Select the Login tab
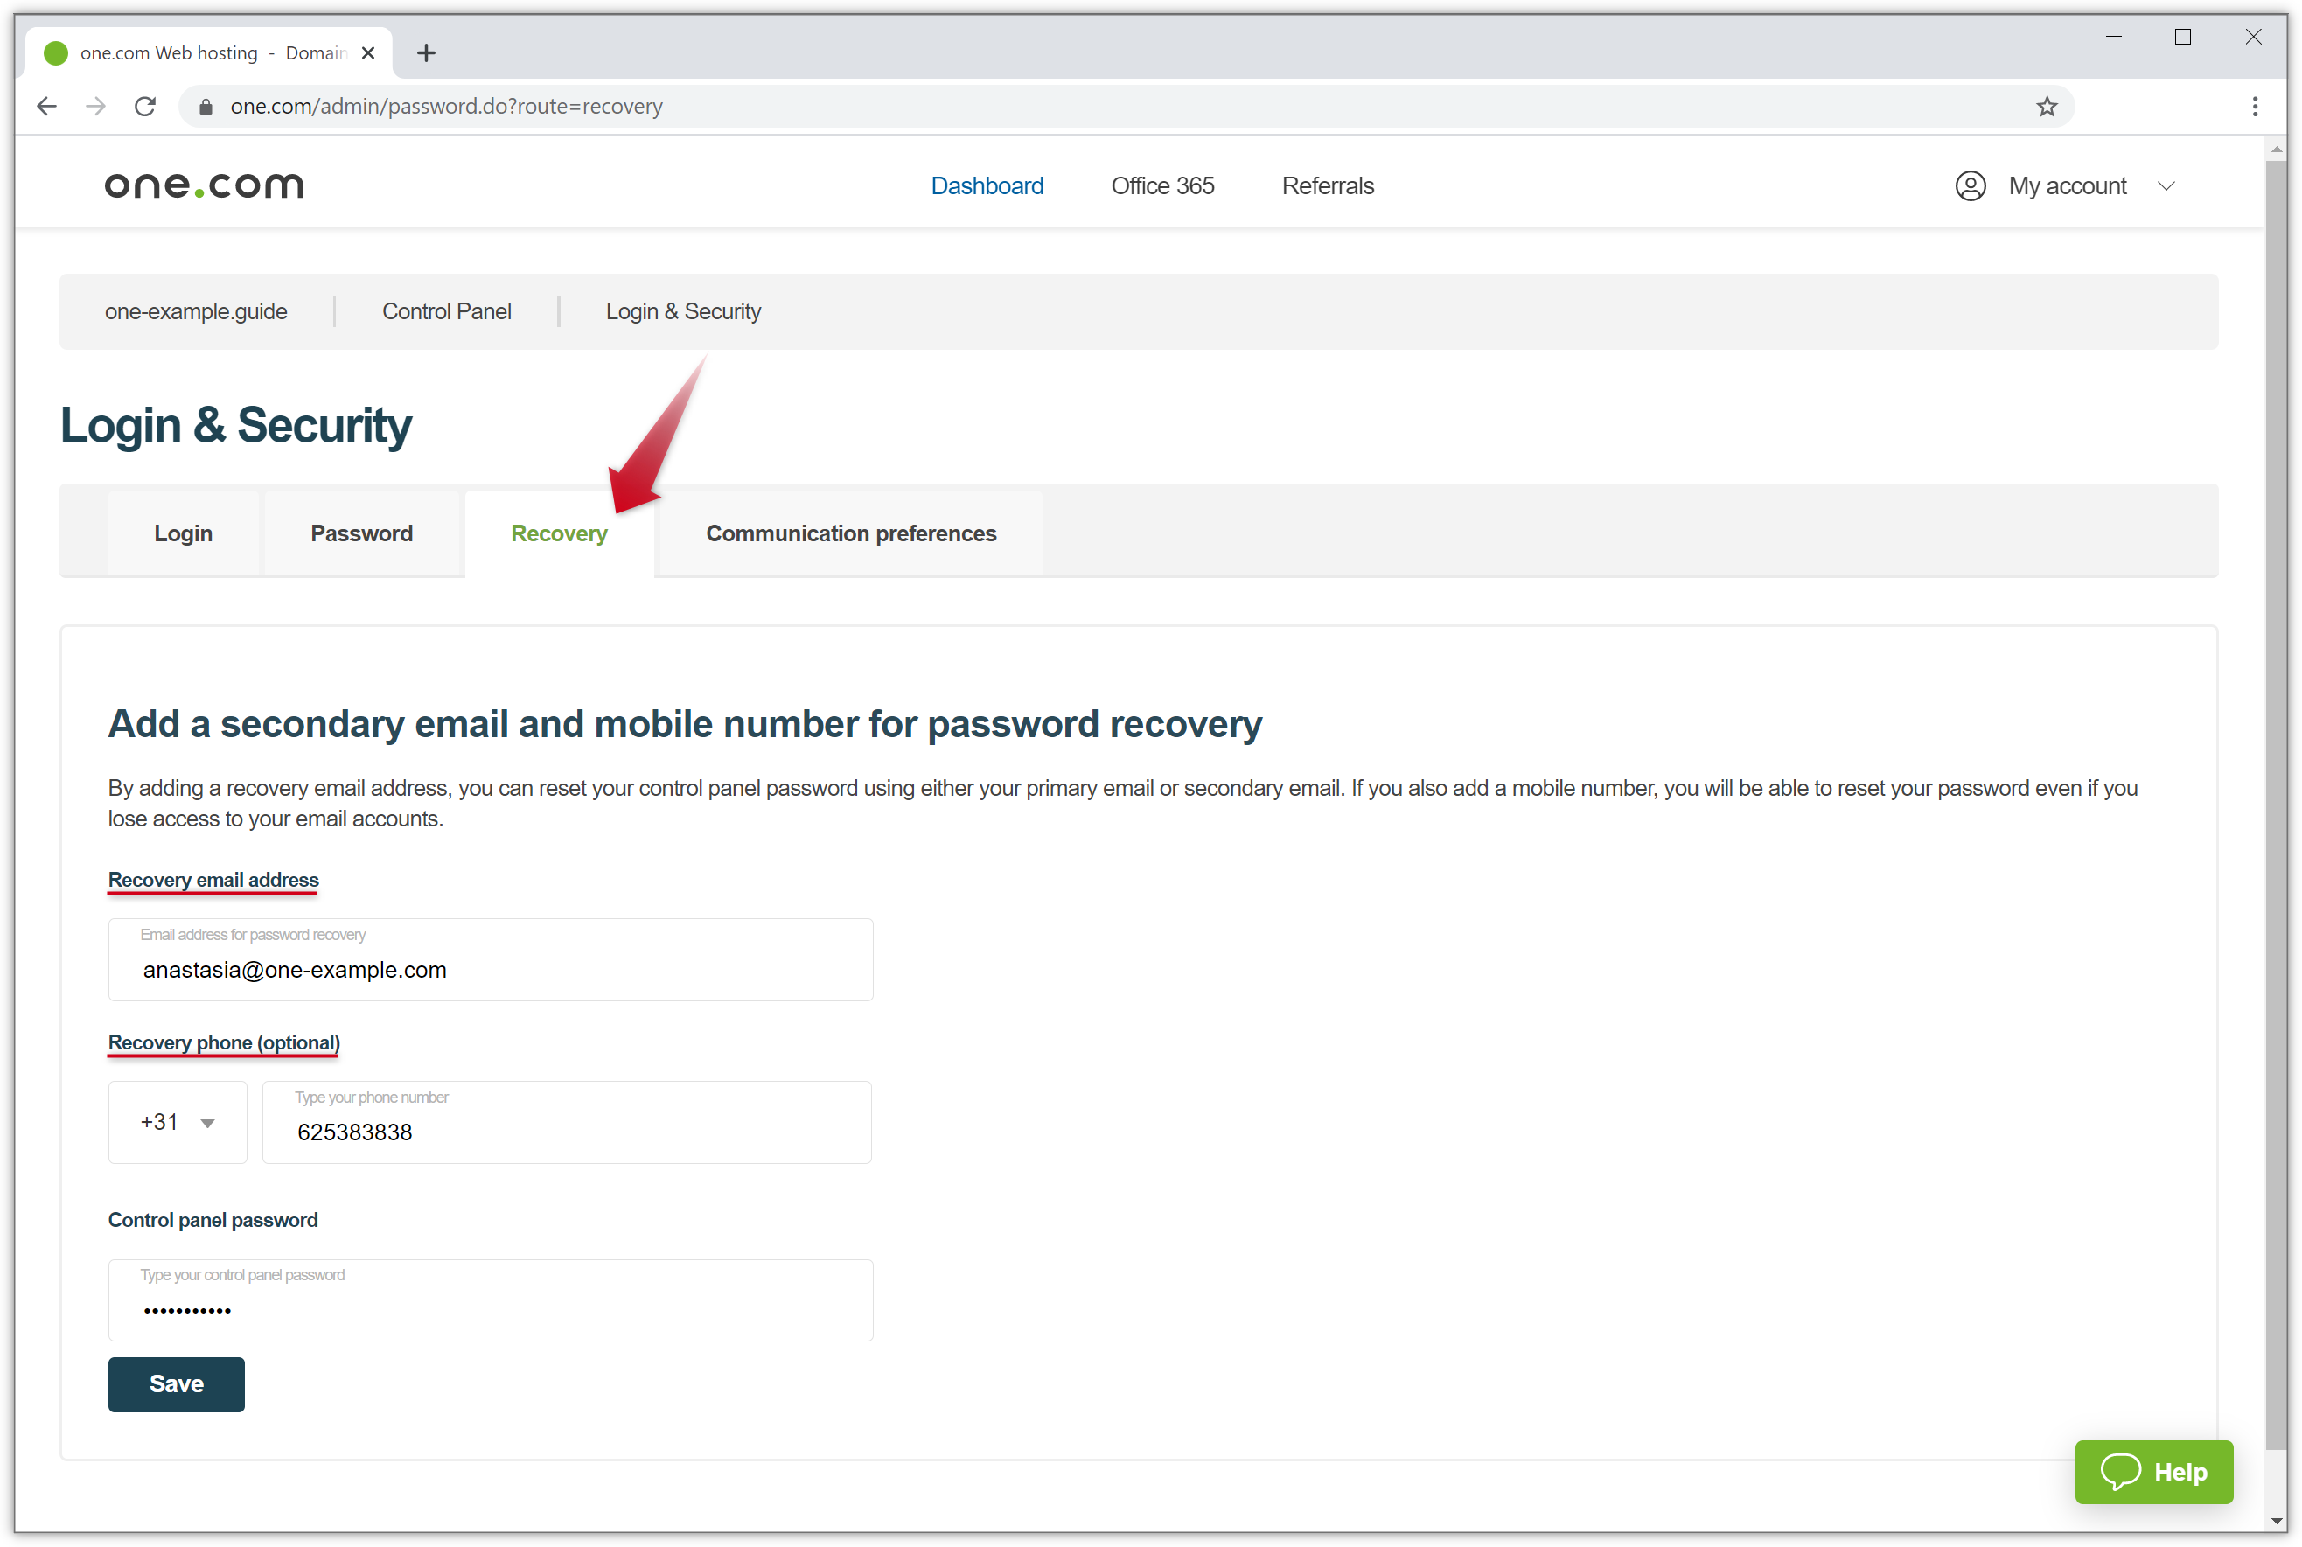2302x1547 pixels. tap(183, 533)
